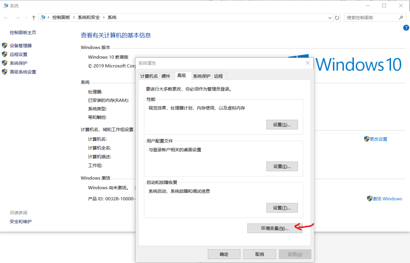The image size is (410, 263).
Task: Click the 确定 button
Action: tap(224, 254)
